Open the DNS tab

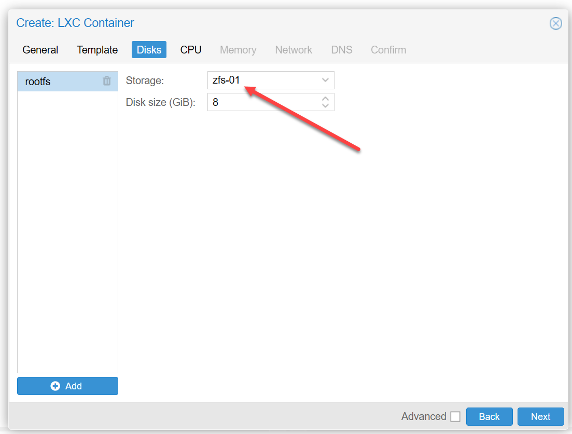click(x=341, y=50)
